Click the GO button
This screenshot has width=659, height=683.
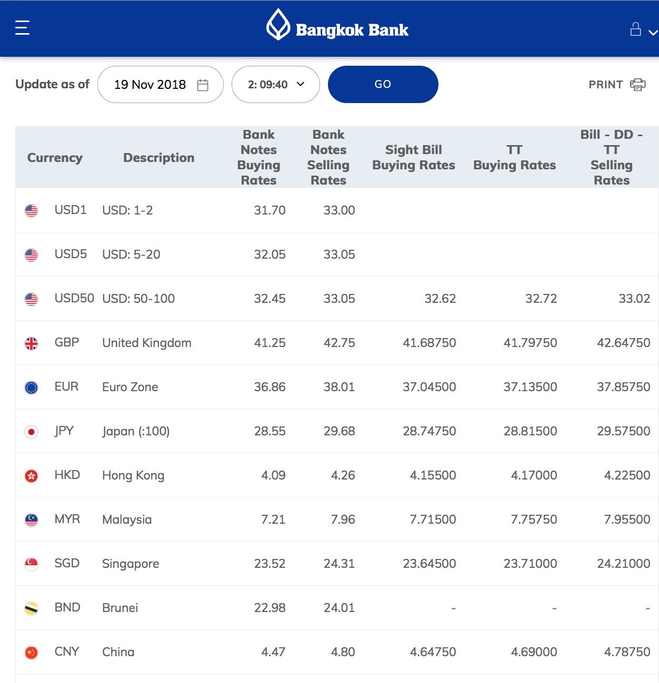[383, 84]
